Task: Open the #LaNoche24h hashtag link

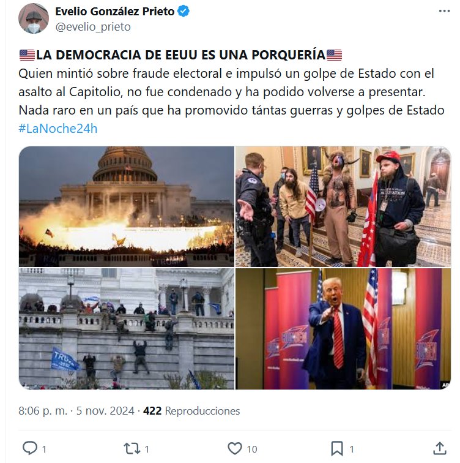Action: (57, 129)
